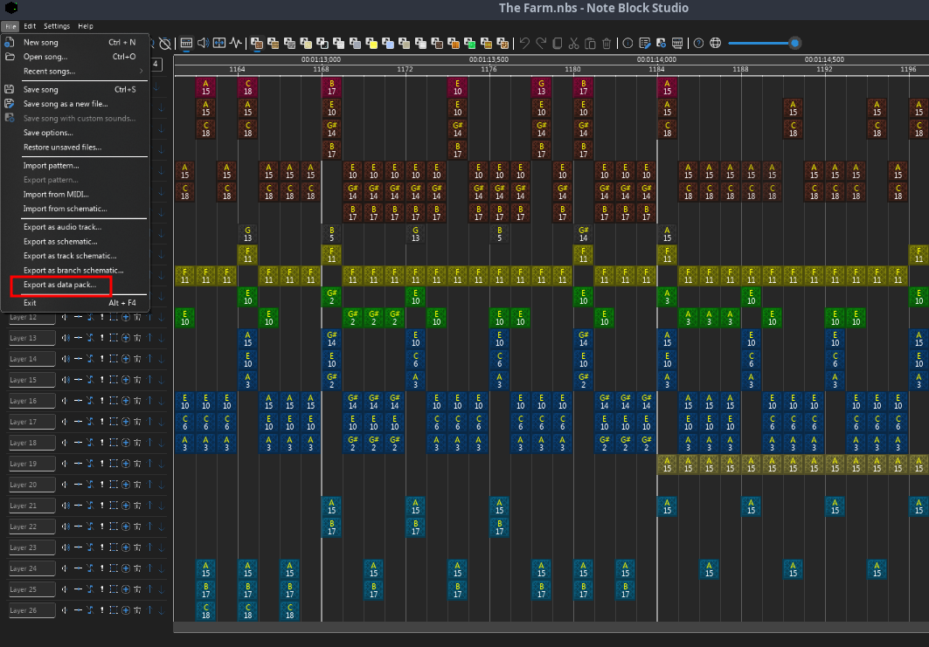Viewport: 929px width, 647px height.
Task: Click the Layer 22 name field
Action: (32, 527)
